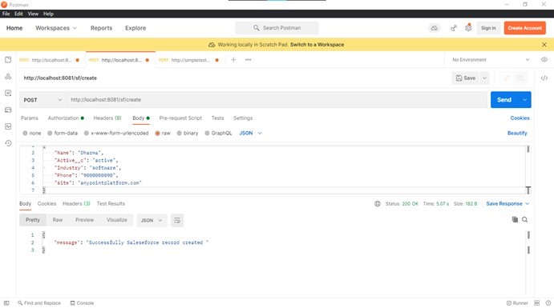
Task: Click the cloud sync status icon
Action: [x=435, y=28]
